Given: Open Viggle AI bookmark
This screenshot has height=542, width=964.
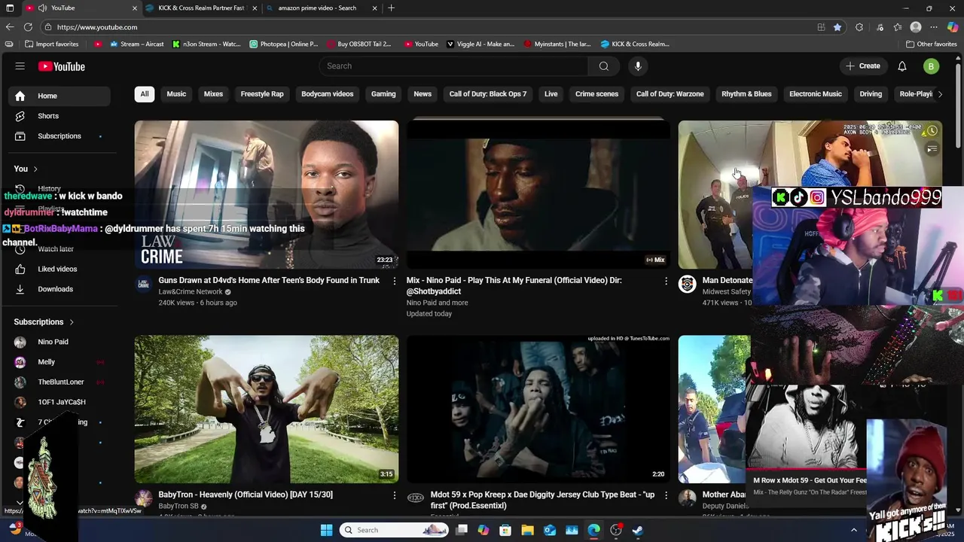Looking at the screenshot, I should click(480, 44).
